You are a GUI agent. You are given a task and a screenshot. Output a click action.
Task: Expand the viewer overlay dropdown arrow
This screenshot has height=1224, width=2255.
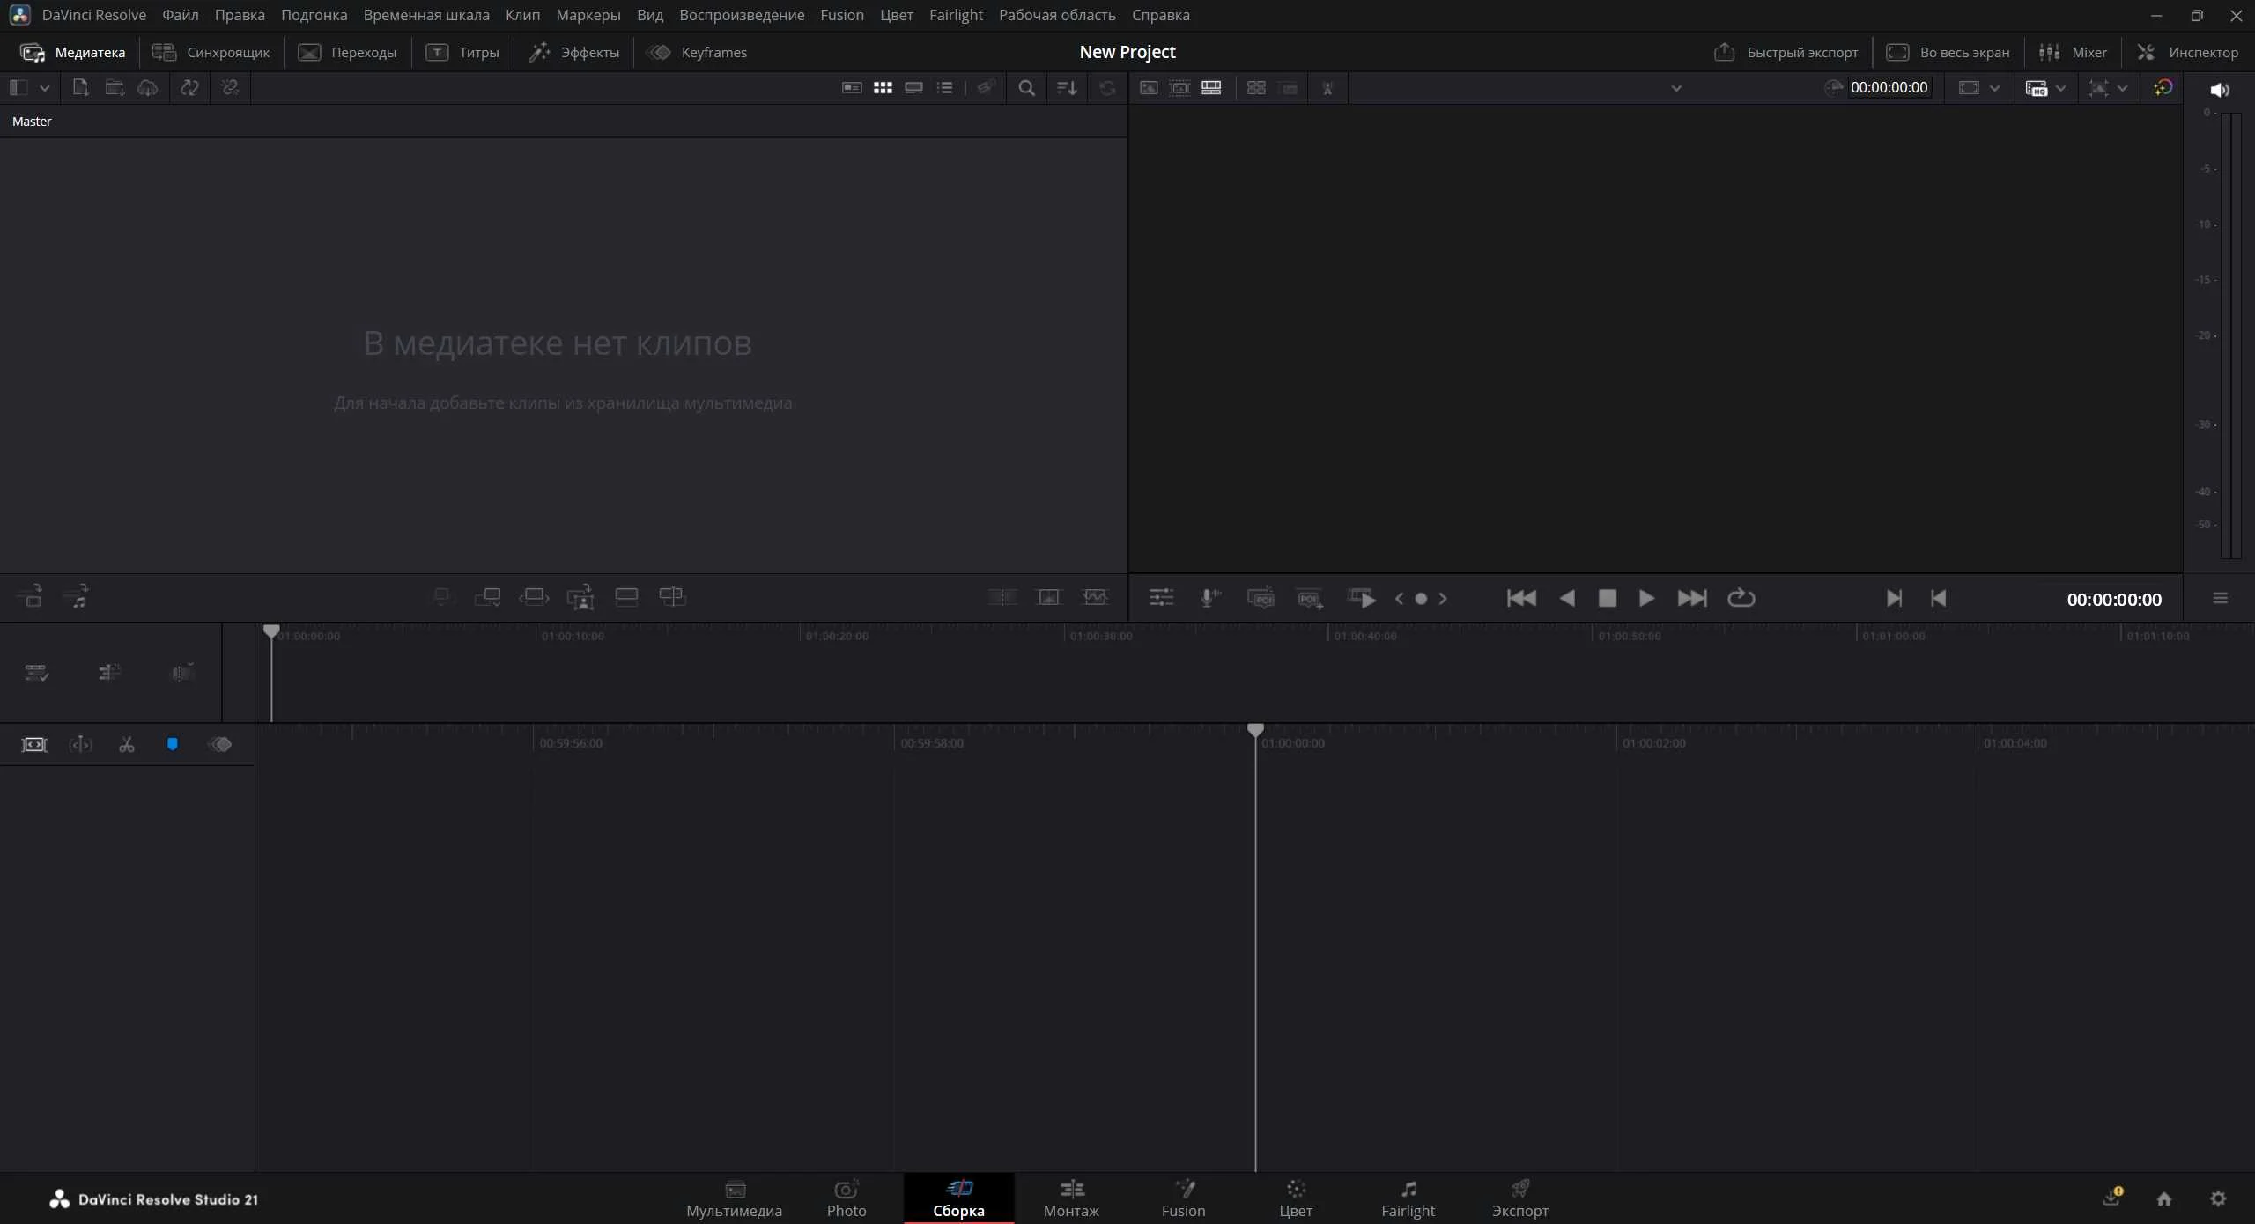pyautogui.click(x=2122, y=87)
